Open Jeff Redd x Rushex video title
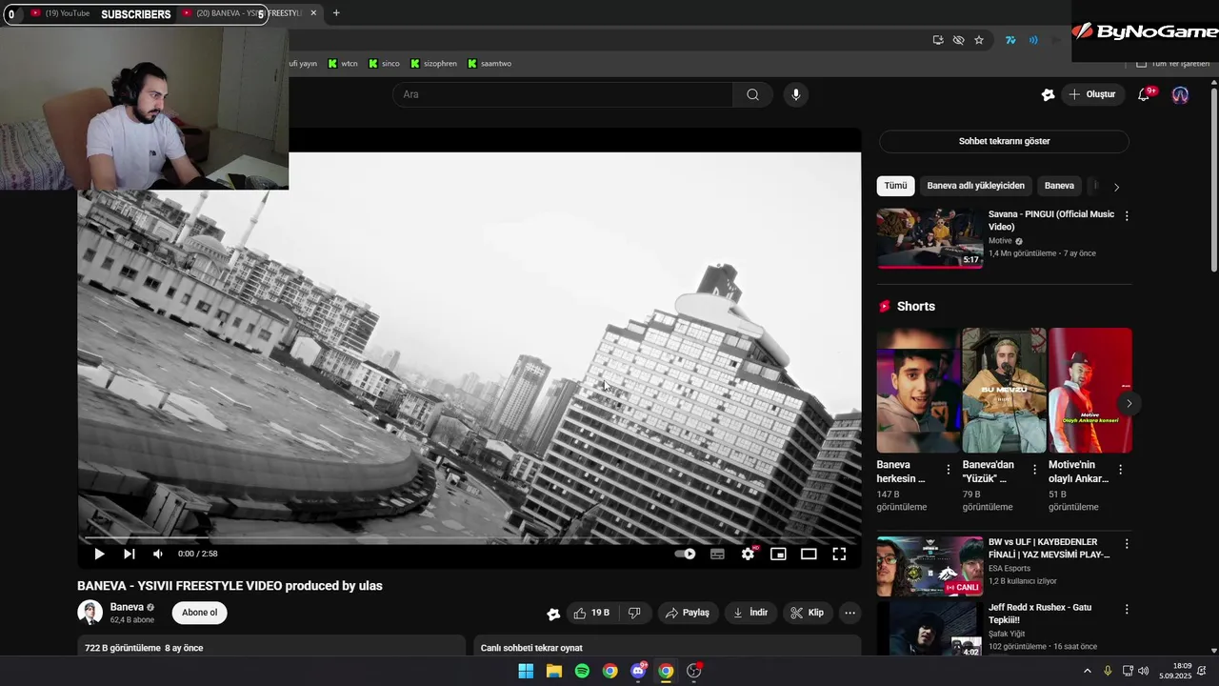Viewport: 1219px width, 686px height. coord(1040,614)
